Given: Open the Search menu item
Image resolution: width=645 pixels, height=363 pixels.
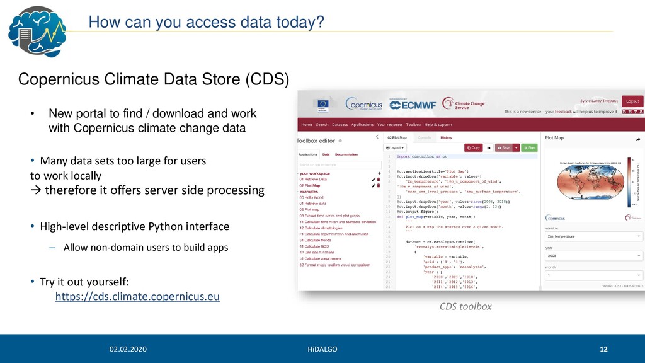Looking at the screenshot, I should click(x=322, y=124).
